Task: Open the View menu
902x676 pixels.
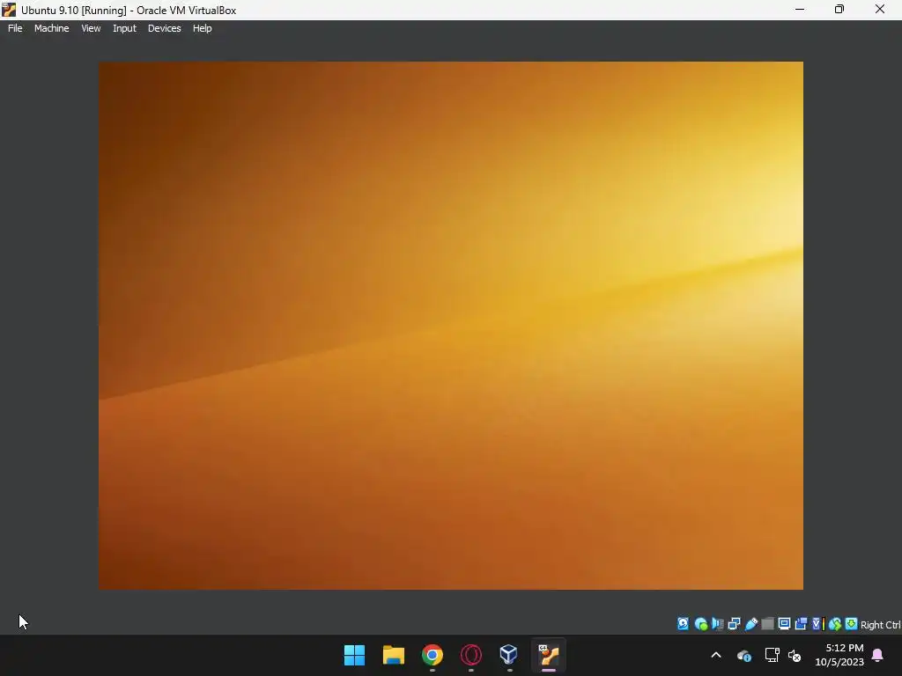Action: point(91,28)
